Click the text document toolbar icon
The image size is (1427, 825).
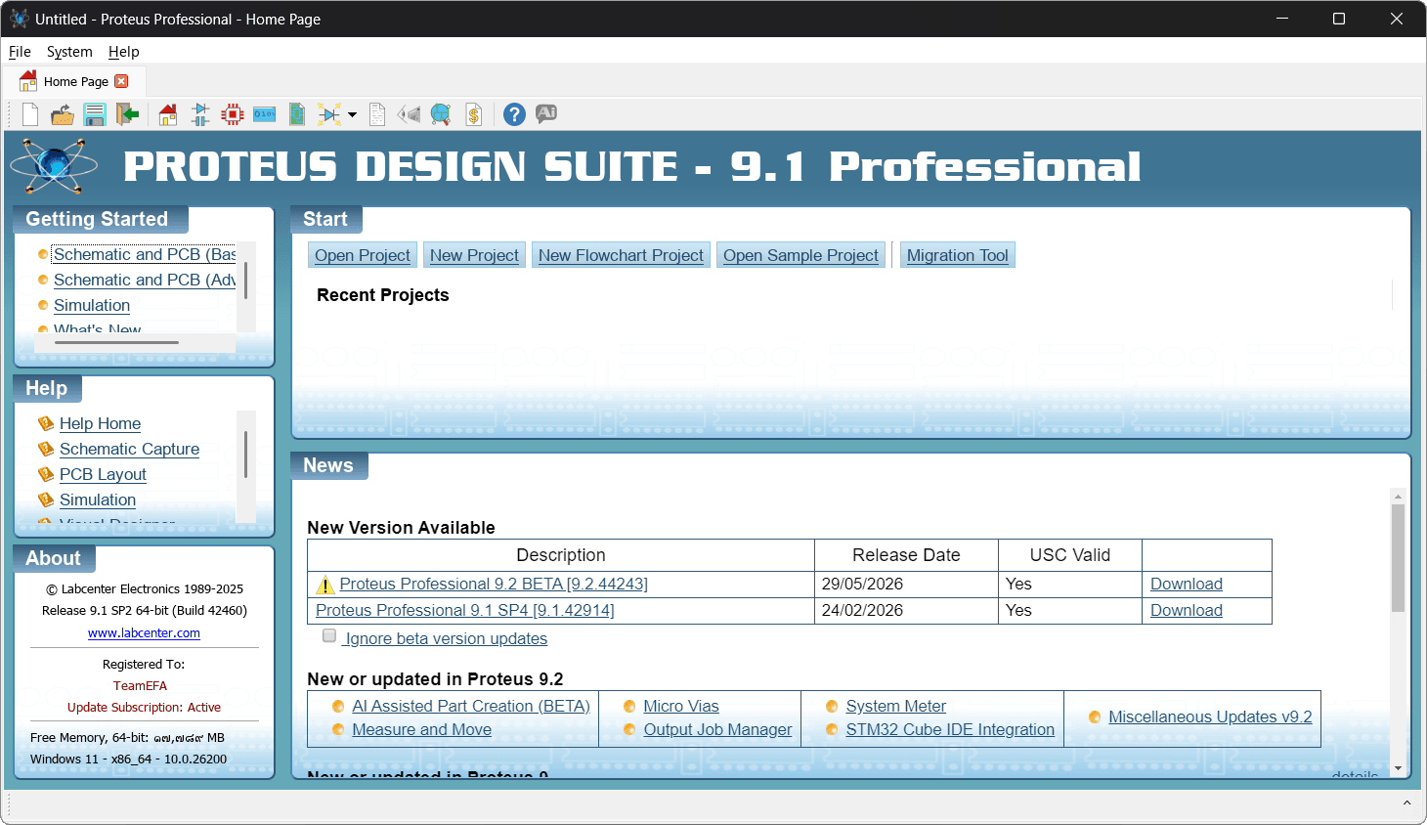377,114
